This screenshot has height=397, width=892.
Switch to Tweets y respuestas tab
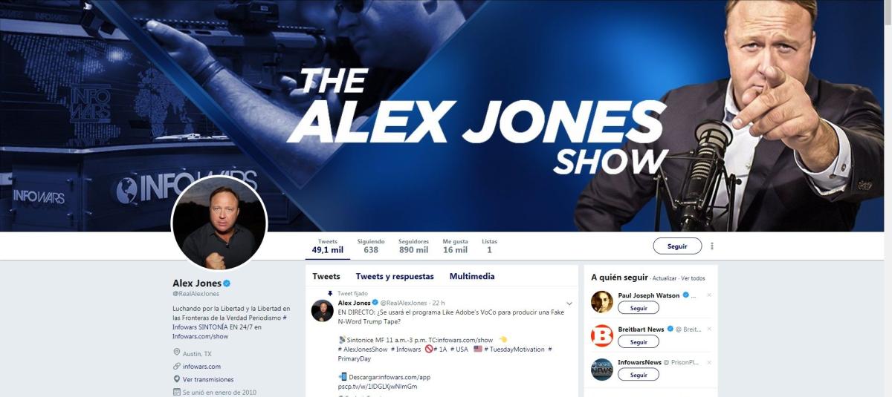[395, 276]
